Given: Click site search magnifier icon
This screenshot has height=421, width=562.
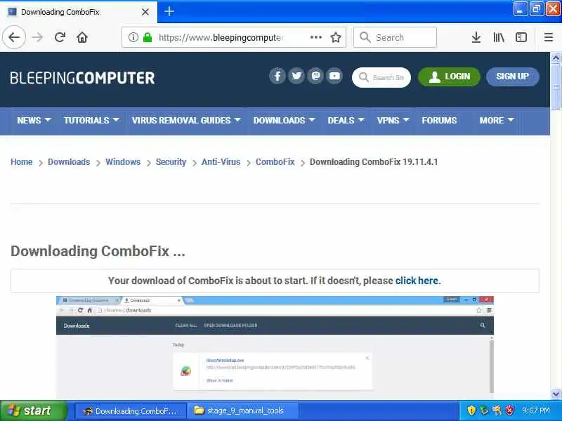Looking at the screenshot, I should point(364,77).
